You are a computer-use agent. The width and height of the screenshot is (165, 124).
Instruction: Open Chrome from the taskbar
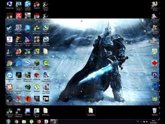16,122
